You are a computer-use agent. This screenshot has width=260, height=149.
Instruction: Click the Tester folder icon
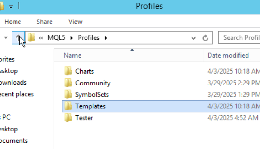pyautogui.click(x=68, y=118)
